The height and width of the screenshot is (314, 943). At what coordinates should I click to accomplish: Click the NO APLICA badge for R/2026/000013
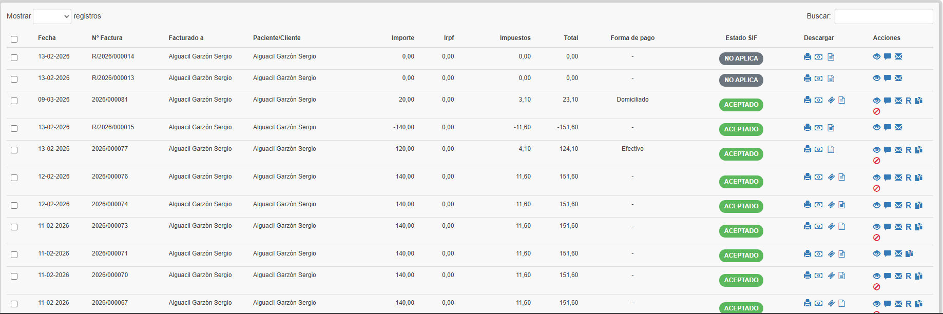point(741,80)
